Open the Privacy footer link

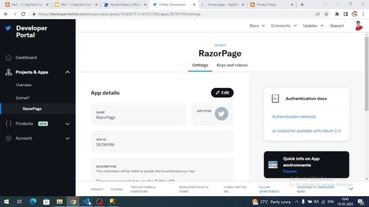(x=97, y=189)
